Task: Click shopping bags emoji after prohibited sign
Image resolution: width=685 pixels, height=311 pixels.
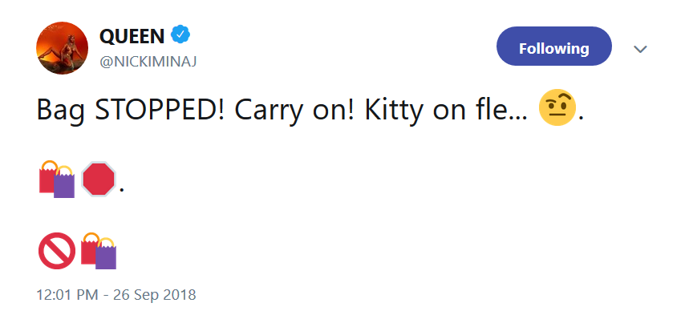Action: click(99, 250)
